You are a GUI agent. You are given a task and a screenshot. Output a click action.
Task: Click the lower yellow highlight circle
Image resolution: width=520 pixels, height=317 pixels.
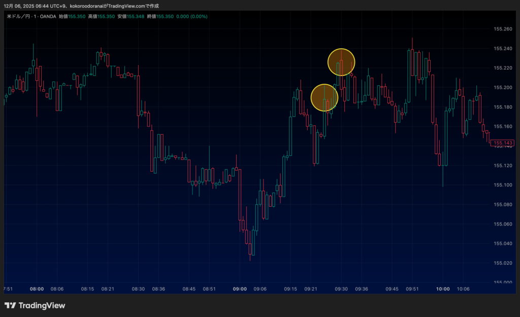(324, 98)
